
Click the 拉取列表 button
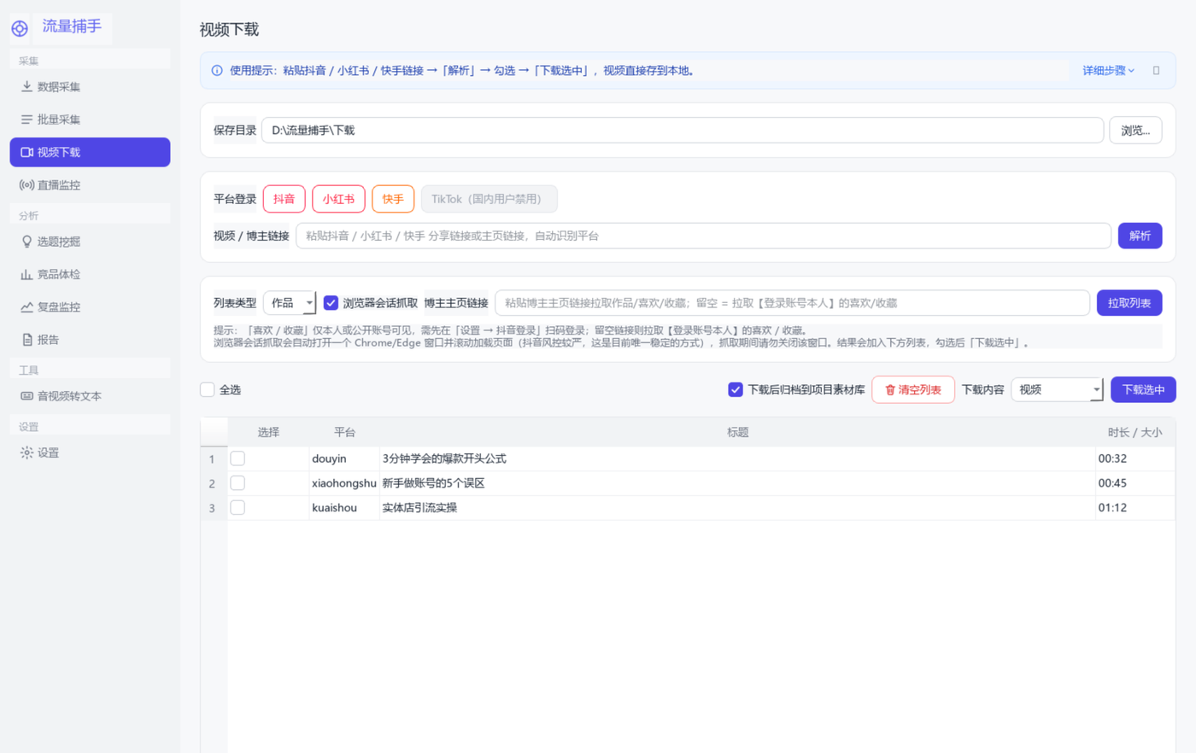[x=1129, y=303]
